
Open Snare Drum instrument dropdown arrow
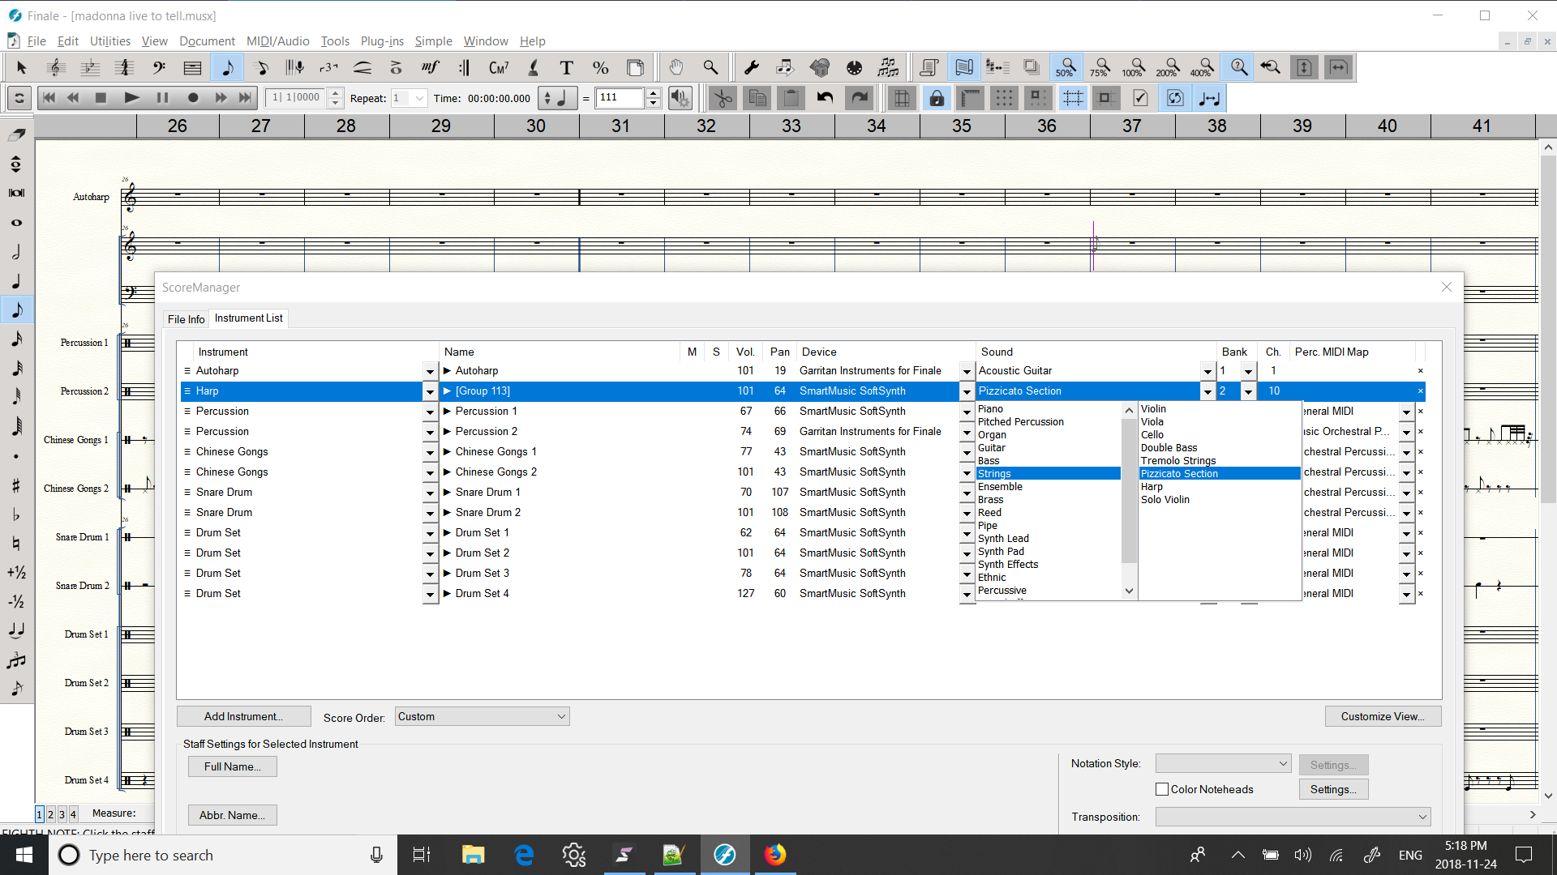(x=430, y=493)
